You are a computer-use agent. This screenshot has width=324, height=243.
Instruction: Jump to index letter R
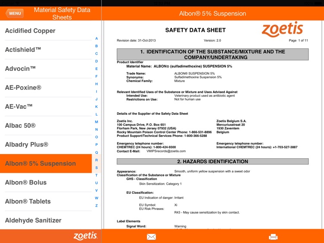(96, 160)
